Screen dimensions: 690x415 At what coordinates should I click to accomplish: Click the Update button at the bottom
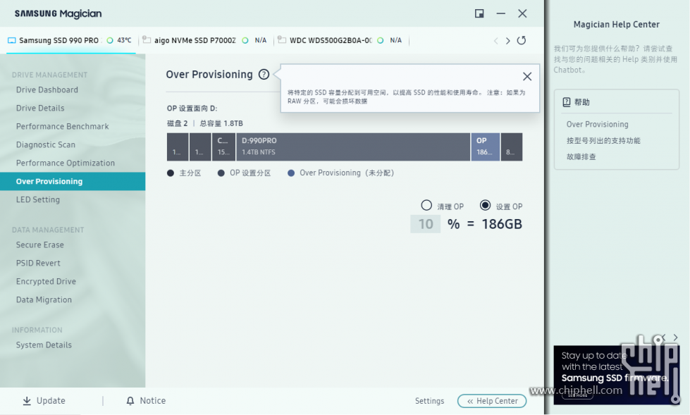44,400
